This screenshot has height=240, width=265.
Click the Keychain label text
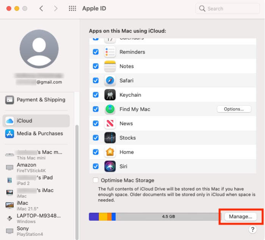(130, 95)
